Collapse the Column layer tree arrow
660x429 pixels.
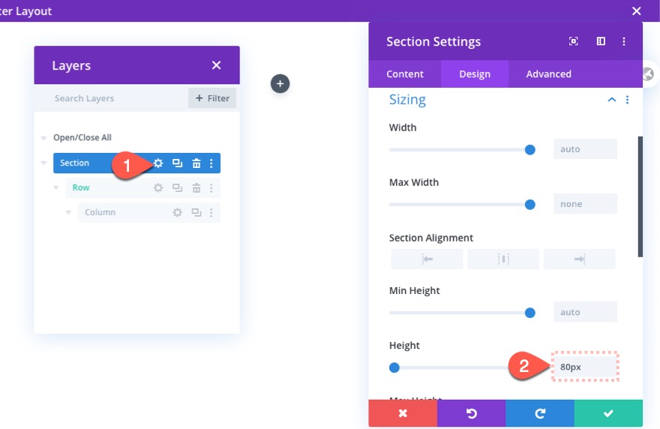tap(68, 212)
